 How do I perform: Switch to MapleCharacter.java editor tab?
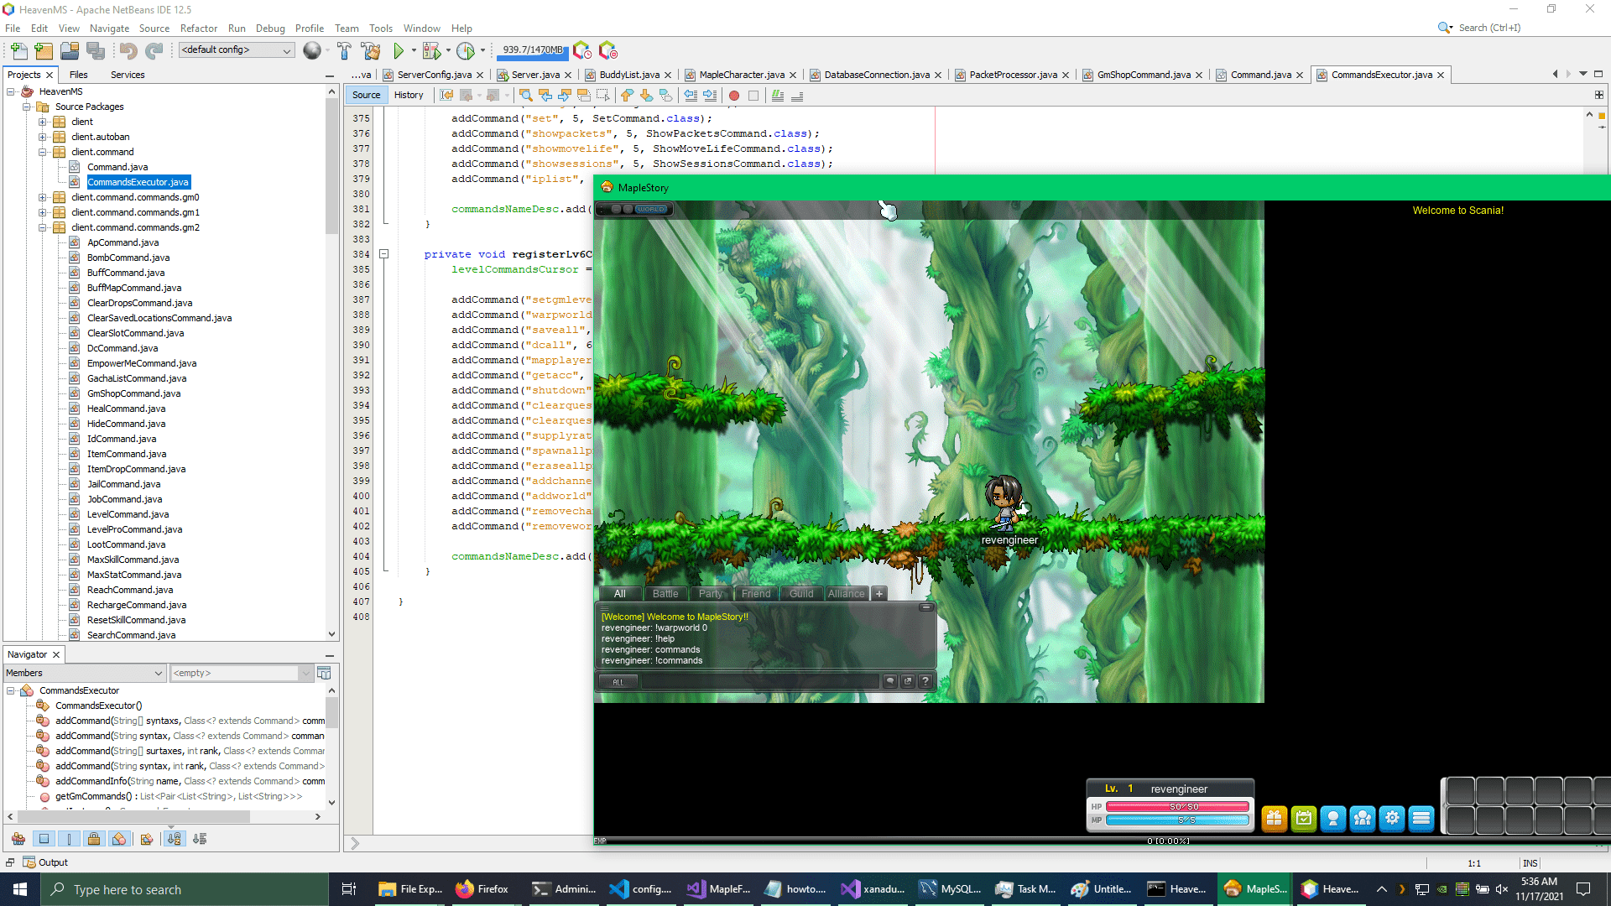click(x=741, y=75)
